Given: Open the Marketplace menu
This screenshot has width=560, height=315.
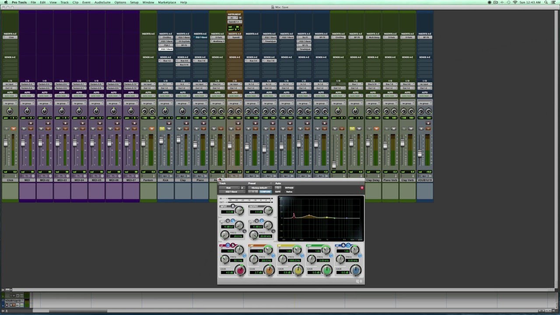Looking at the screenshot, I should click(167, 2).
